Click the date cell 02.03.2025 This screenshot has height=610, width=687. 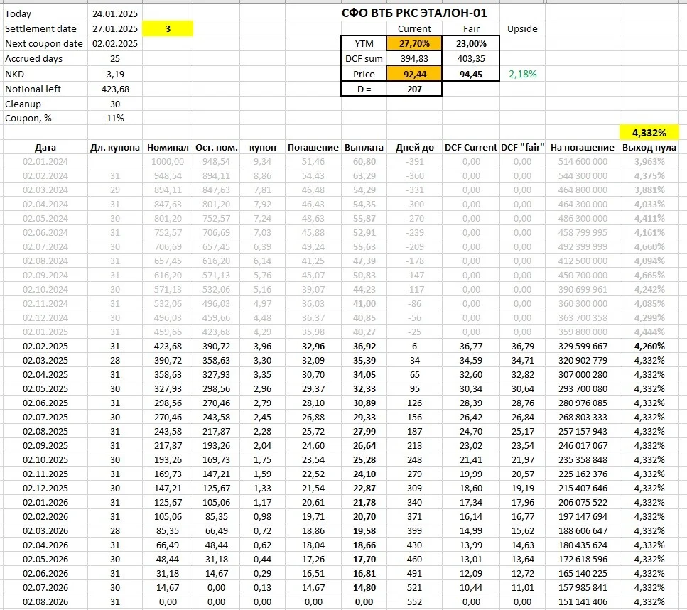tap(45, 361)
